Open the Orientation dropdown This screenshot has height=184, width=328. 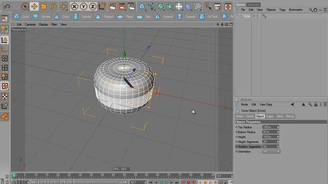(271, 151)
